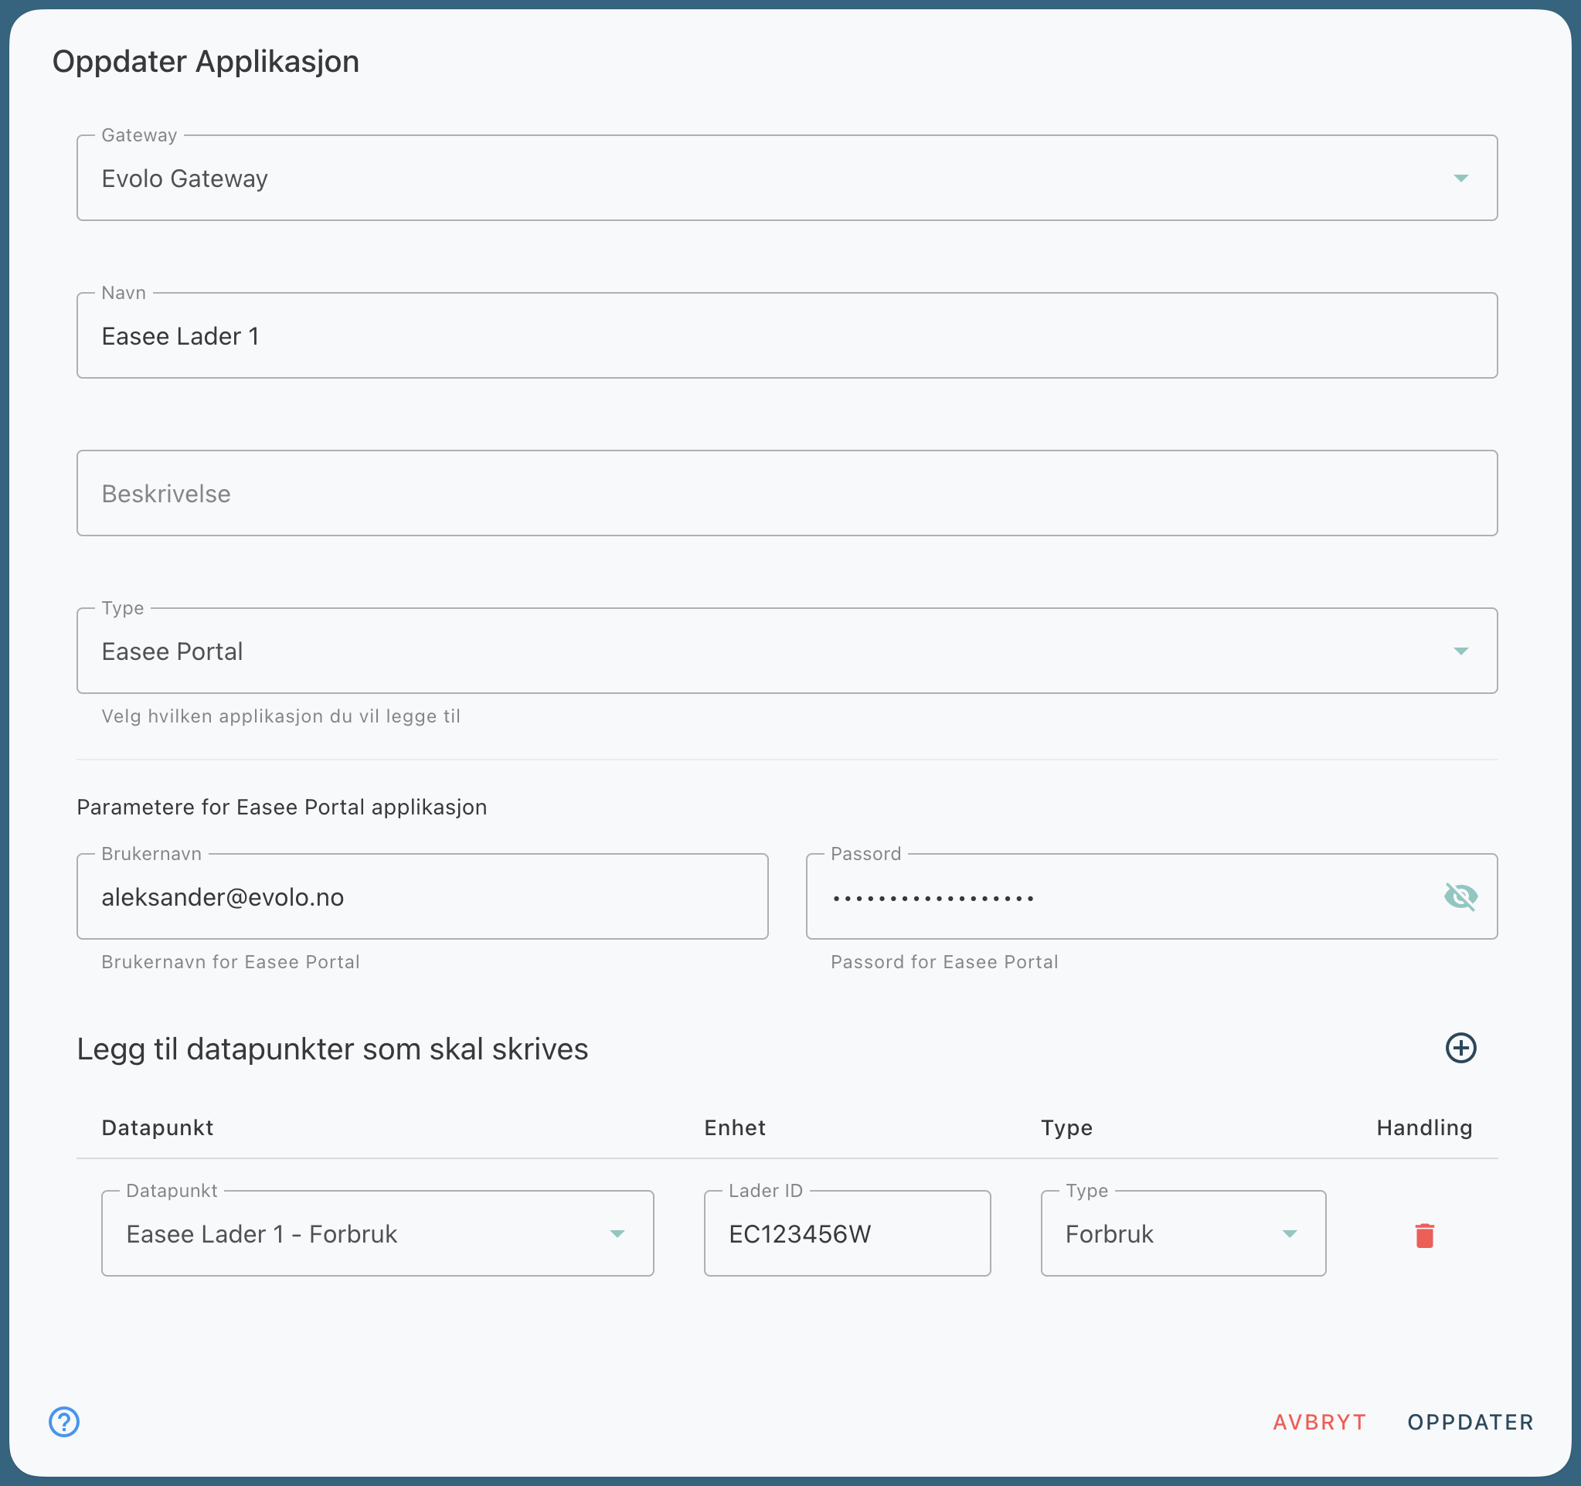Click the Evolo Gateway selected value
This screenshot has height=1486, width=1581.
185,179
